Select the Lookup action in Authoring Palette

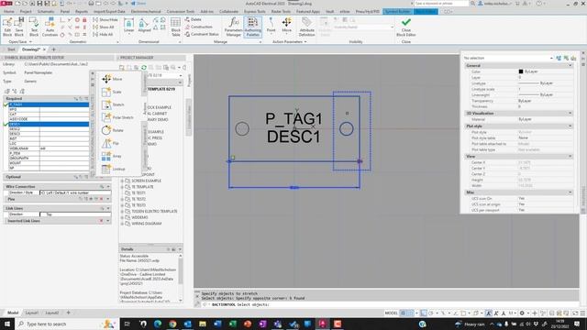(113, 169)
